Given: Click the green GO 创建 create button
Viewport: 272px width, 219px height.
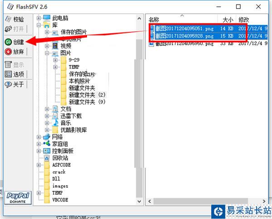Looking at the screenshot, I should pos(15,42).
